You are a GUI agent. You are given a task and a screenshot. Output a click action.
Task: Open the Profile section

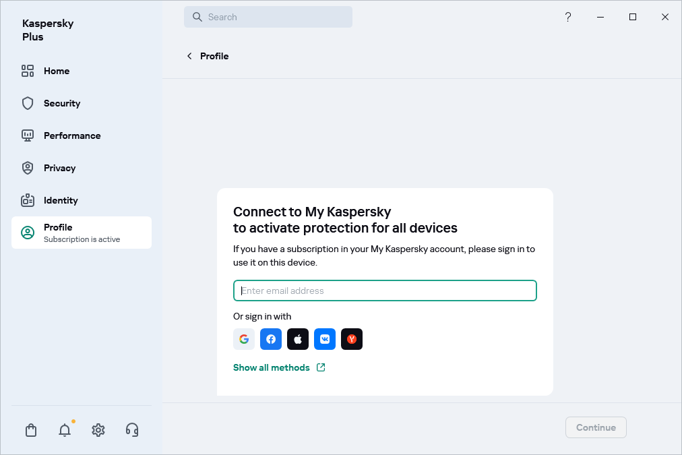59,227
